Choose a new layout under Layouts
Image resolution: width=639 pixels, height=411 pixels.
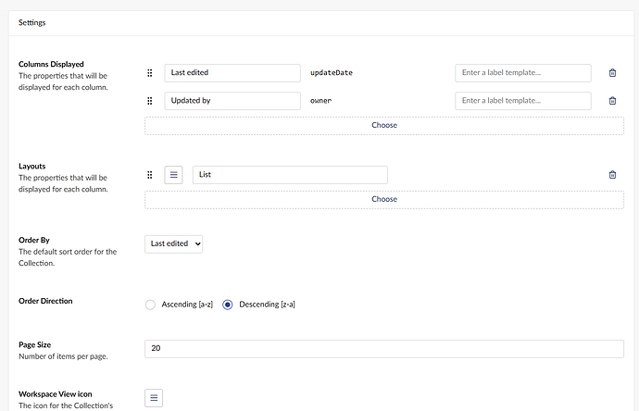pyautogui.click(x=384, y=200)
